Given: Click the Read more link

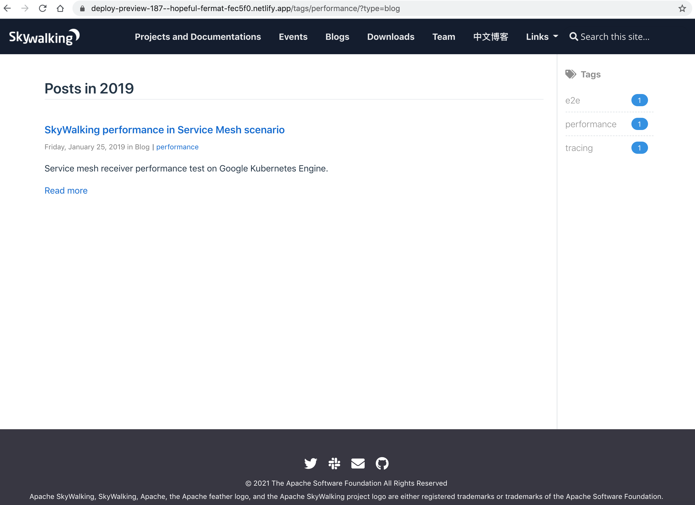Looking at the screenshot, I should pos(66,190).
